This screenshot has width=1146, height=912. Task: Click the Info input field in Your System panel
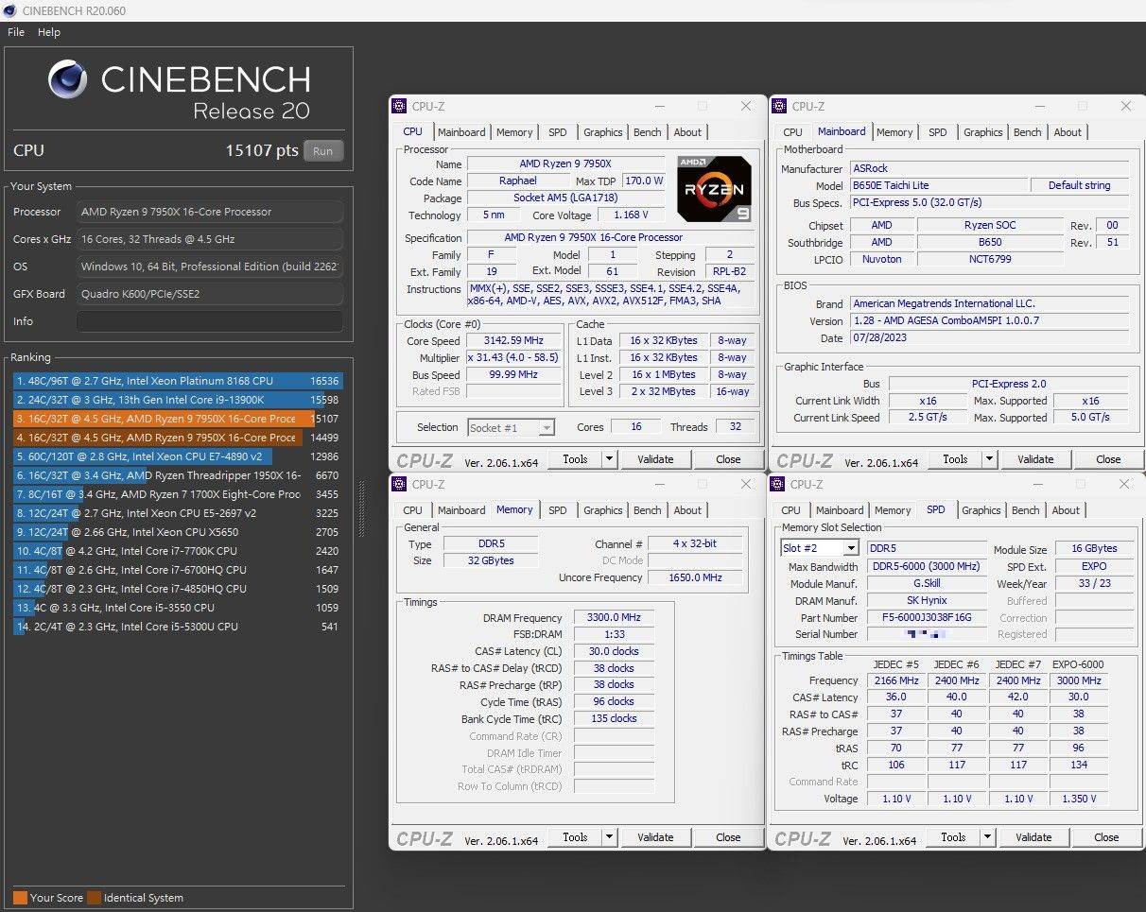209,320
